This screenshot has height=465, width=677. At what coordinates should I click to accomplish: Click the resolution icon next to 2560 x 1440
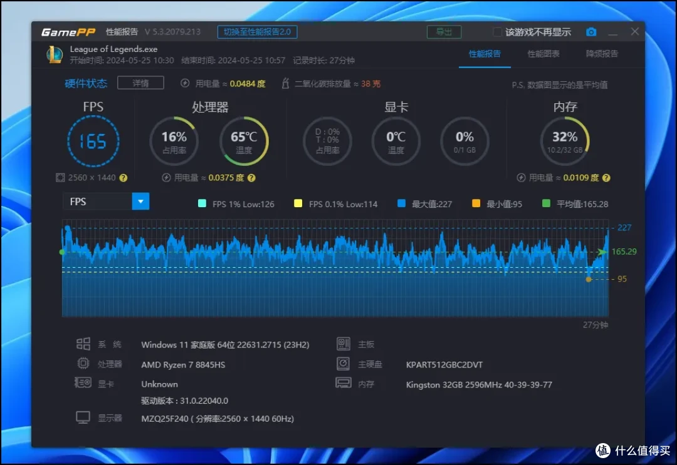pos(60,178)
